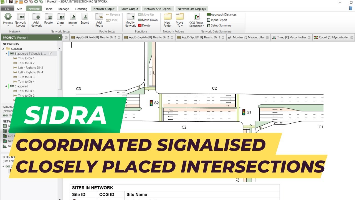Close the AppD-CapRdn tab
The image size is (355, 200).
click(x=172, y=37)
